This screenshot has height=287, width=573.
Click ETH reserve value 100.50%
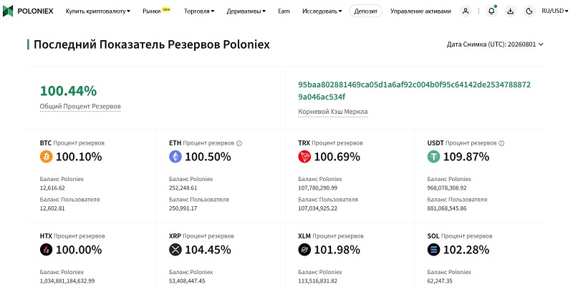point(208,157)
